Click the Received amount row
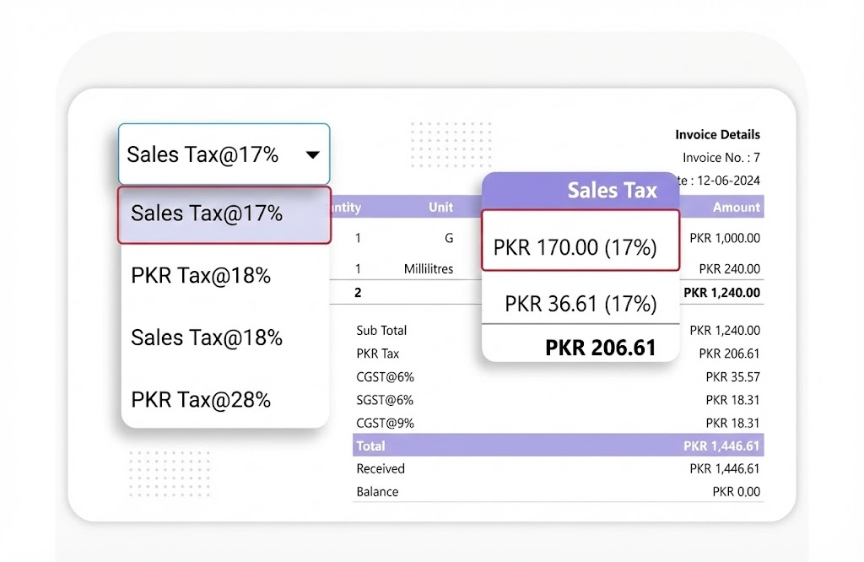864x562 pixels. (x=558, y=469)
